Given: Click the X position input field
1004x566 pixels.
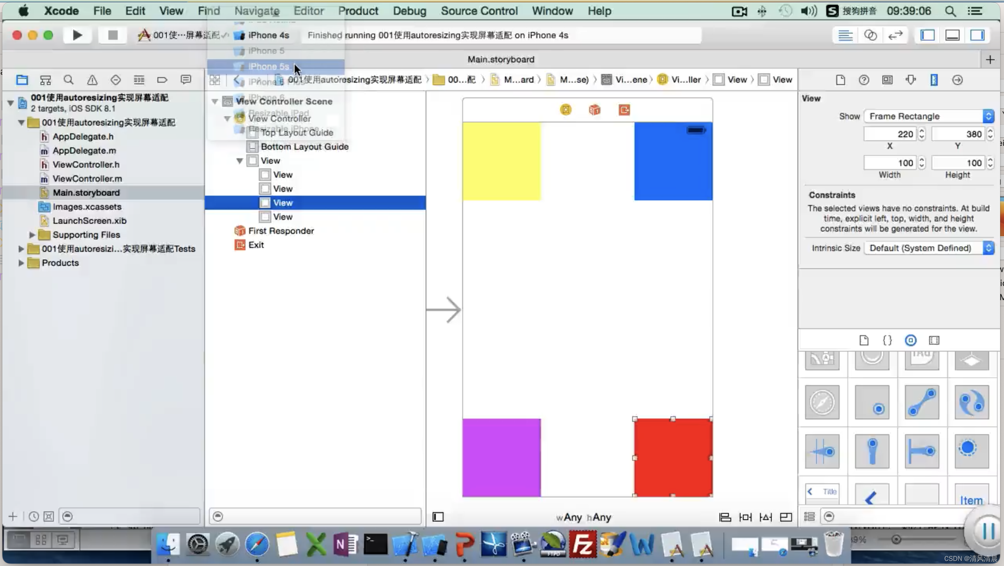Looking at the screenshot, I should click(889, 134).
